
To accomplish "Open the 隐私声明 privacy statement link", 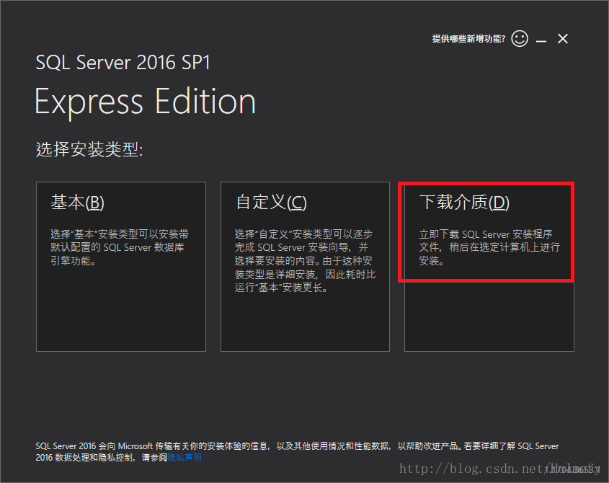I will [x=185, y=457].
